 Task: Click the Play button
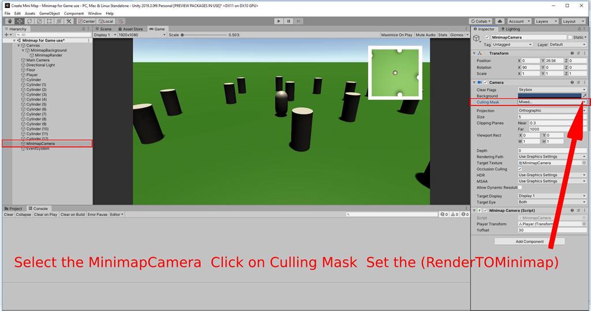(x=279, y=21)
